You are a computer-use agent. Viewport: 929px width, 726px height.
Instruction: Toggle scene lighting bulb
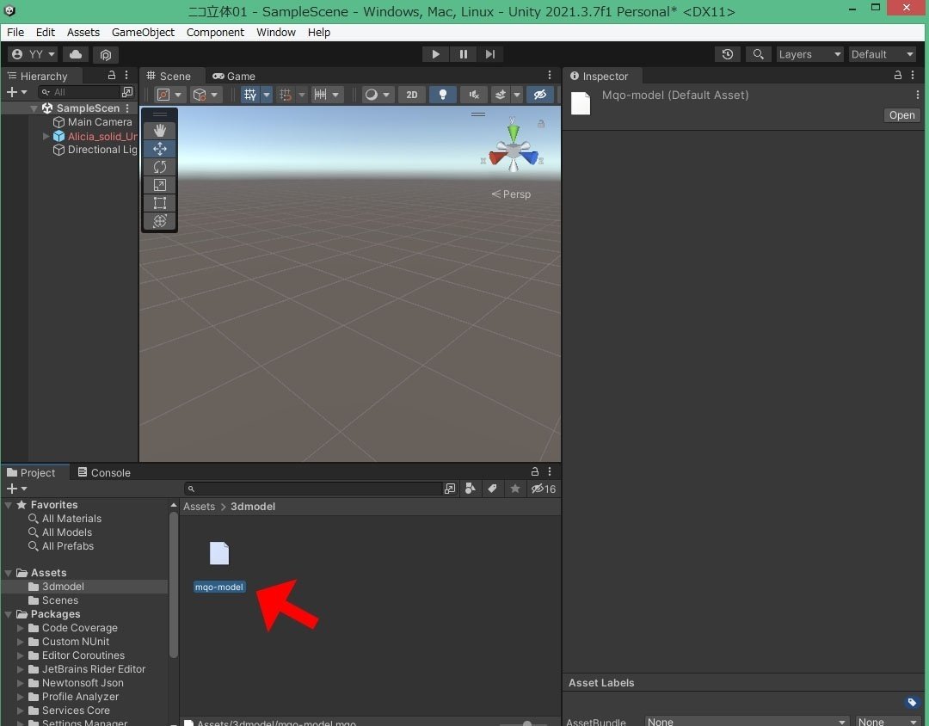(x=443, y=95)
